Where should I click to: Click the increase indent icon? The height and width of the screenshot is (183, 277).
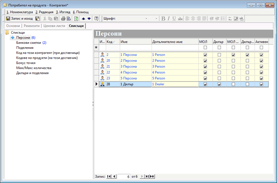click(x=217, y=19)
